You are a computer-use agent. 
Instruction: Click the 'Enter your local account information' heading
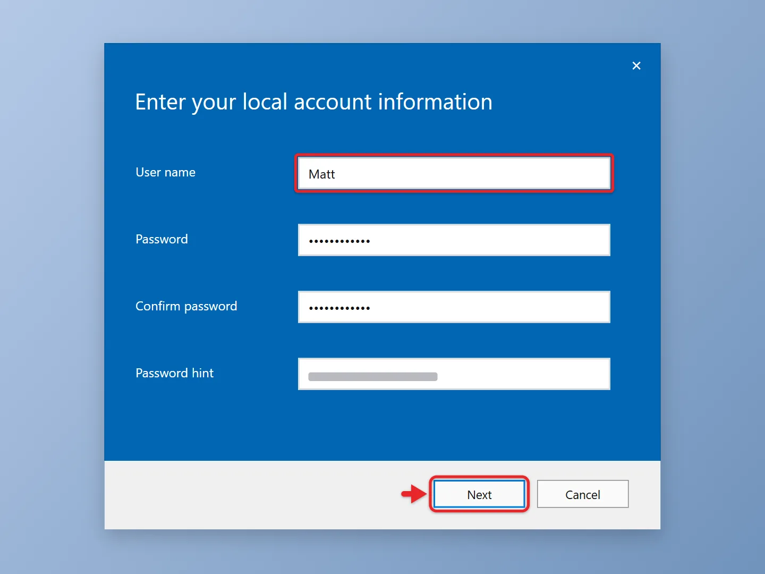pyautogui.click(x=314, y=102)
